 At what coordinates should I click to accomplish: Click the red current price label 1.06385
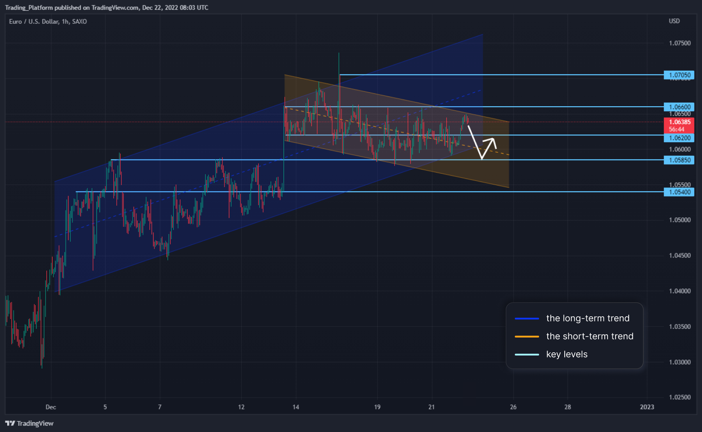679,126
